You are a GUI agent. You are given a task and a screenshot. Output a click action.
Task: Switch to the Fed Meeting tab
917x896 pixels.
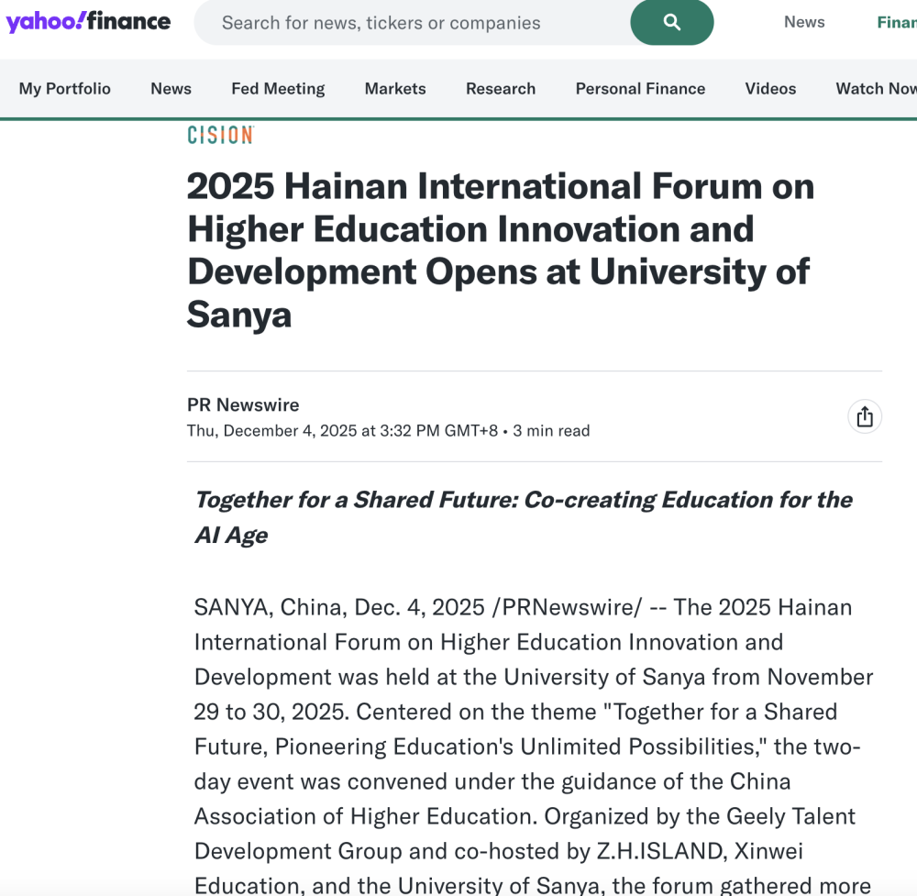click(x=278, y=89)
